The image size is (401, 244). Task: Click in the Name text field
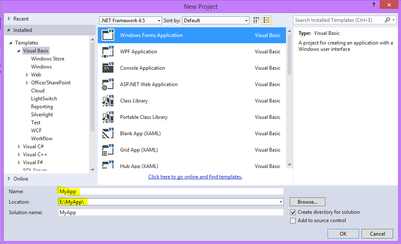coord(171,192)
